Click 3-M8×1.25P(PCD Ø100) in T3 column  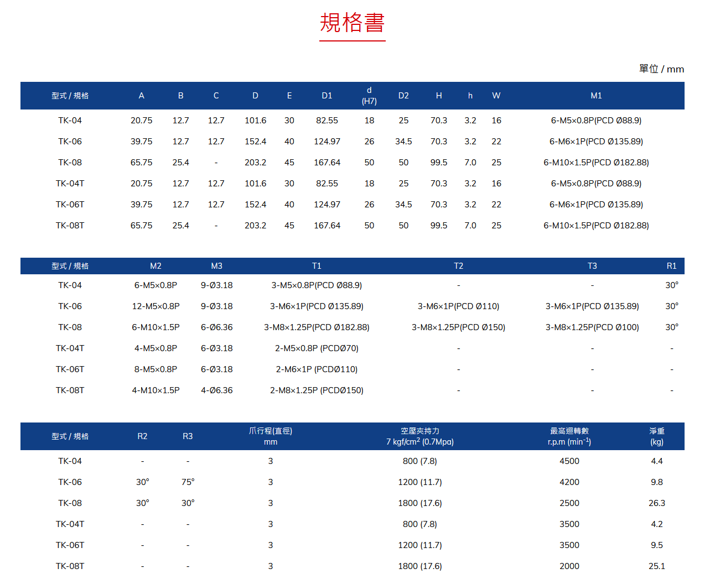tap(592, 327)
